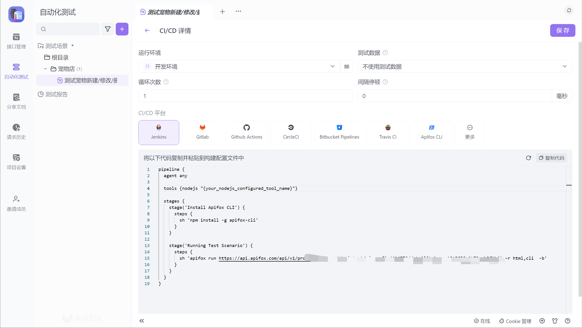Select the Apifox CLI platform
This screenshot has height=328, width=582.
(431, 132)
